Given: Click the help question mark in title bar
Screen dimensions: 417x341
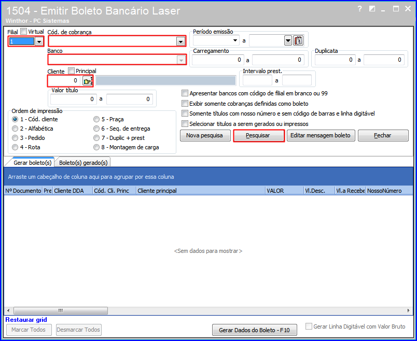Looking at the screenshot, I should pyautogui.click(x=360, y=9).
